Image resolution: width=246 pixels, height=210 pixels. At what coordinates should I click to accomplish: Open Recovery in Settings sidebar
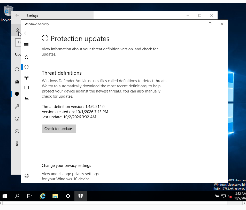17,119
